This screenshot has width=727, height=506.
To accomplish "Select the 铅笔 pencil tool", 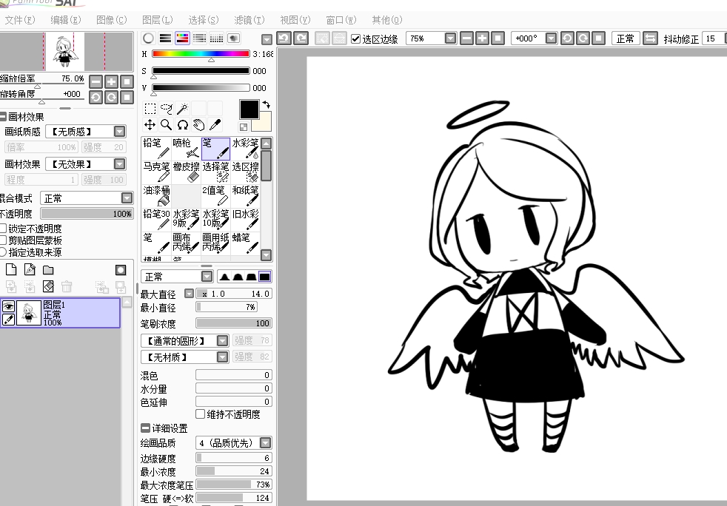I will click(156, 148).
